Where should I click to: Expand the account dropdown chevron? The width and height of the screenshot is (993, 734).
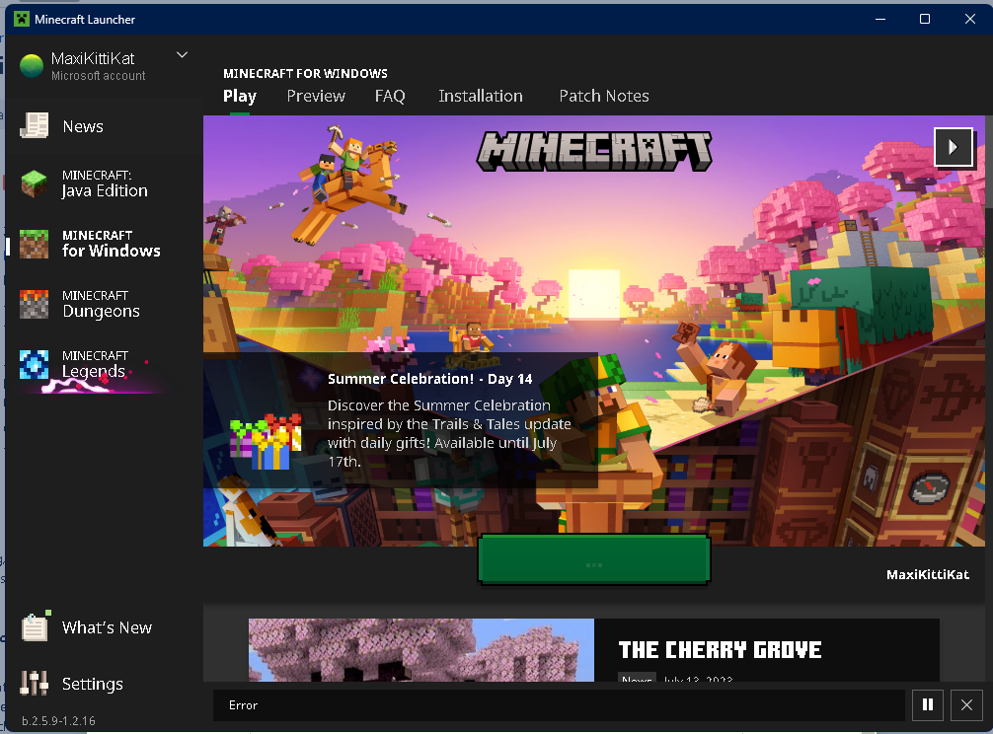coord(182,55)
